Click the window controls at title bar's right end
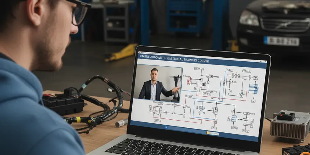Screen dimensions: 310x155 [261, 61]
